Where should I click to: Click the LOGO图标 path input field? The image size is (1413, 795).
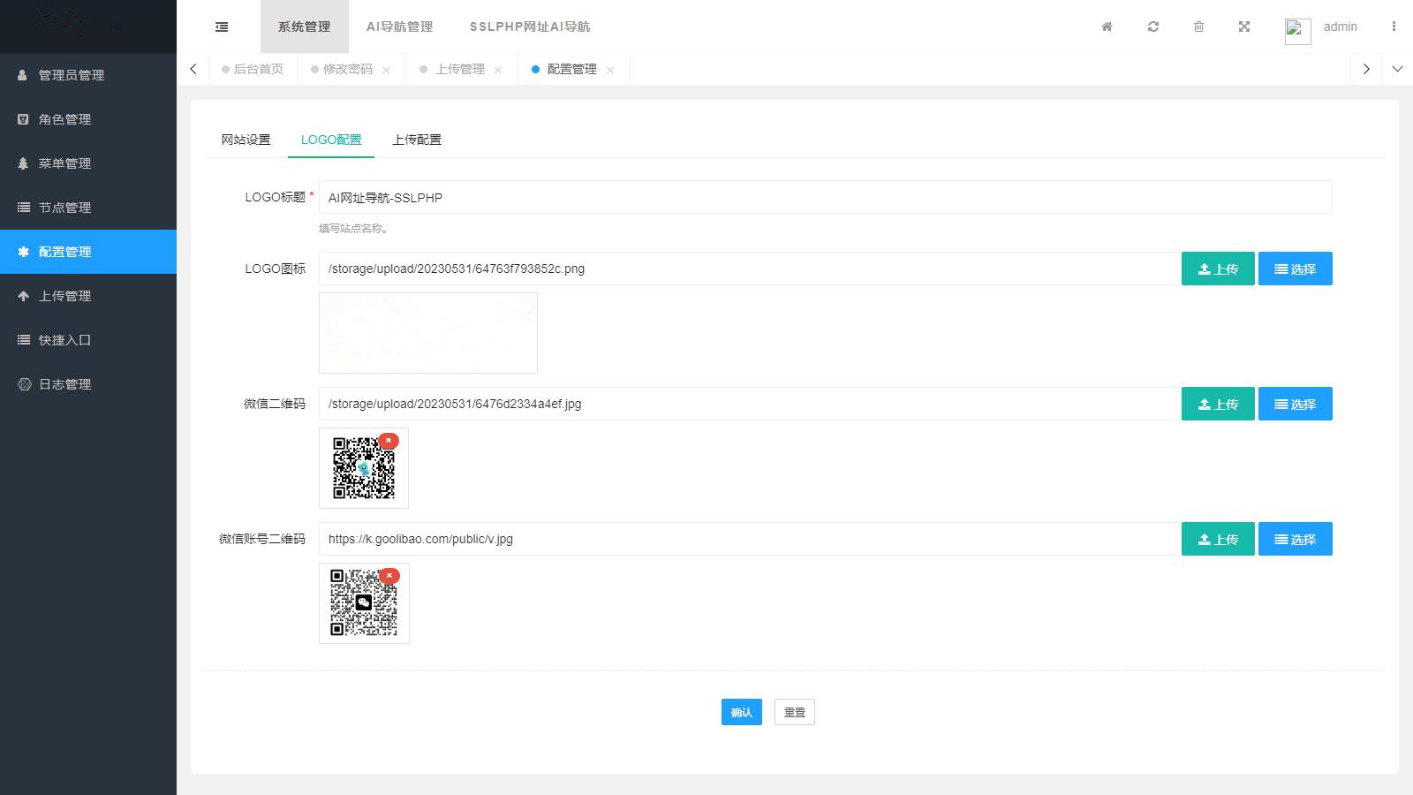click(750, 269)
